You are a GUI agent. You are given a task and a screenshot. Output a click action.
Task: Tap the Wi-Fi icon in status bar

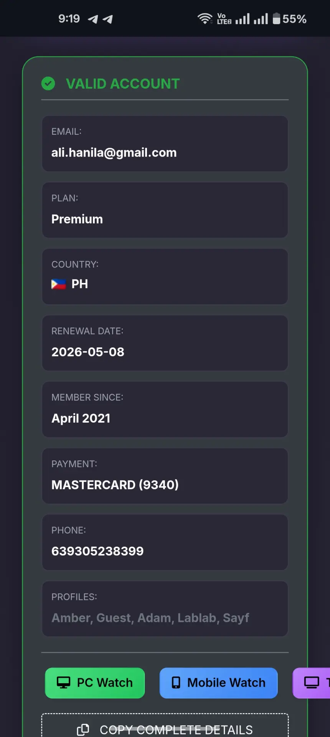click(205, 18)
